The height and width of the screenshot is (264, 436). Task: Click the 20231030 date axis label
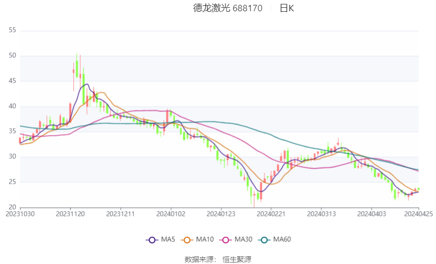[x=20, y=213]
